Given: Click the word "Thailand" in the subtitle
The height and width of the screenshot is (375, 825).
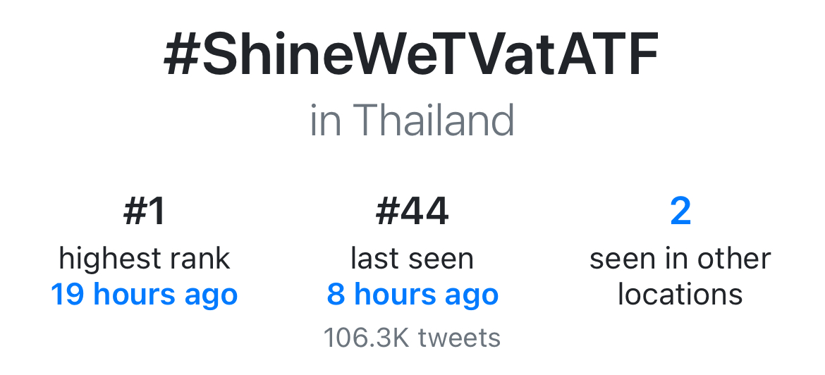Looking at the screenshot, I should point(434,121).
